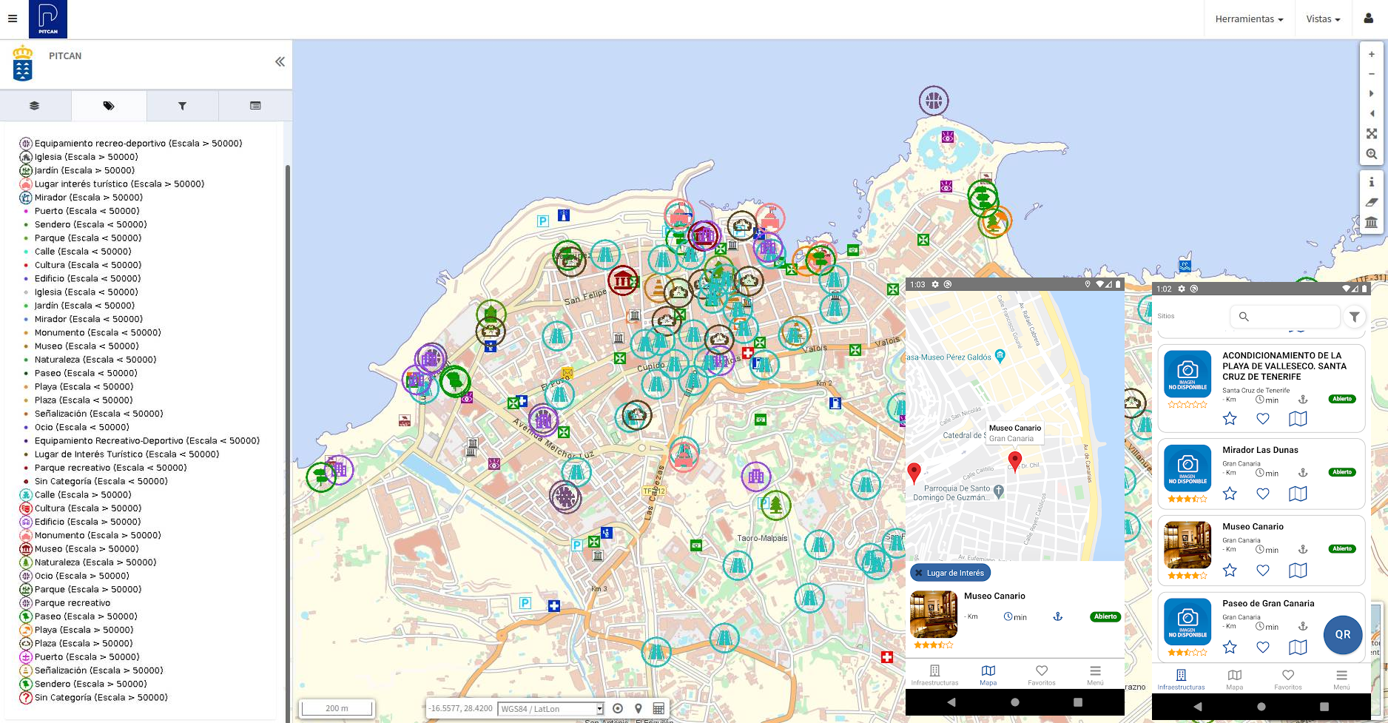Collapse the PITCAN sidebar panel

280,62
